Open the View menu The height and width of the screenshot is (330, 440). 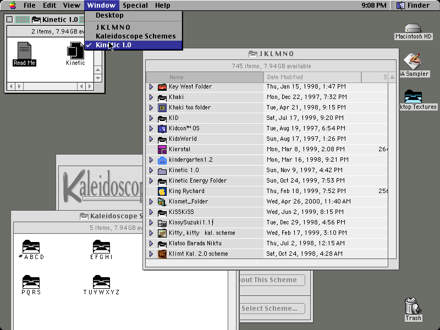click(x=71, y=5)
